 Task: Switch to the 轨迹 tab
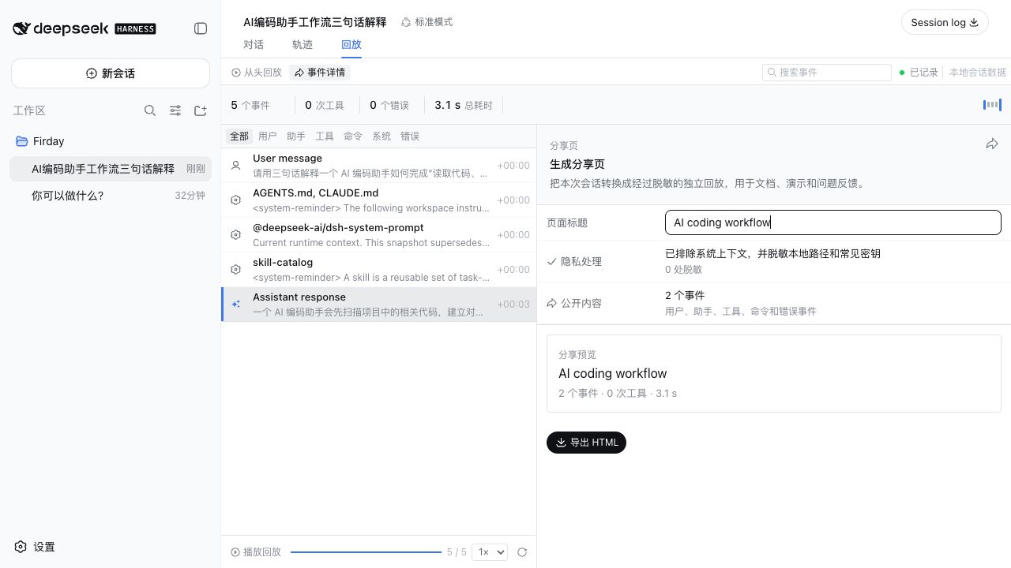[303, 45]
